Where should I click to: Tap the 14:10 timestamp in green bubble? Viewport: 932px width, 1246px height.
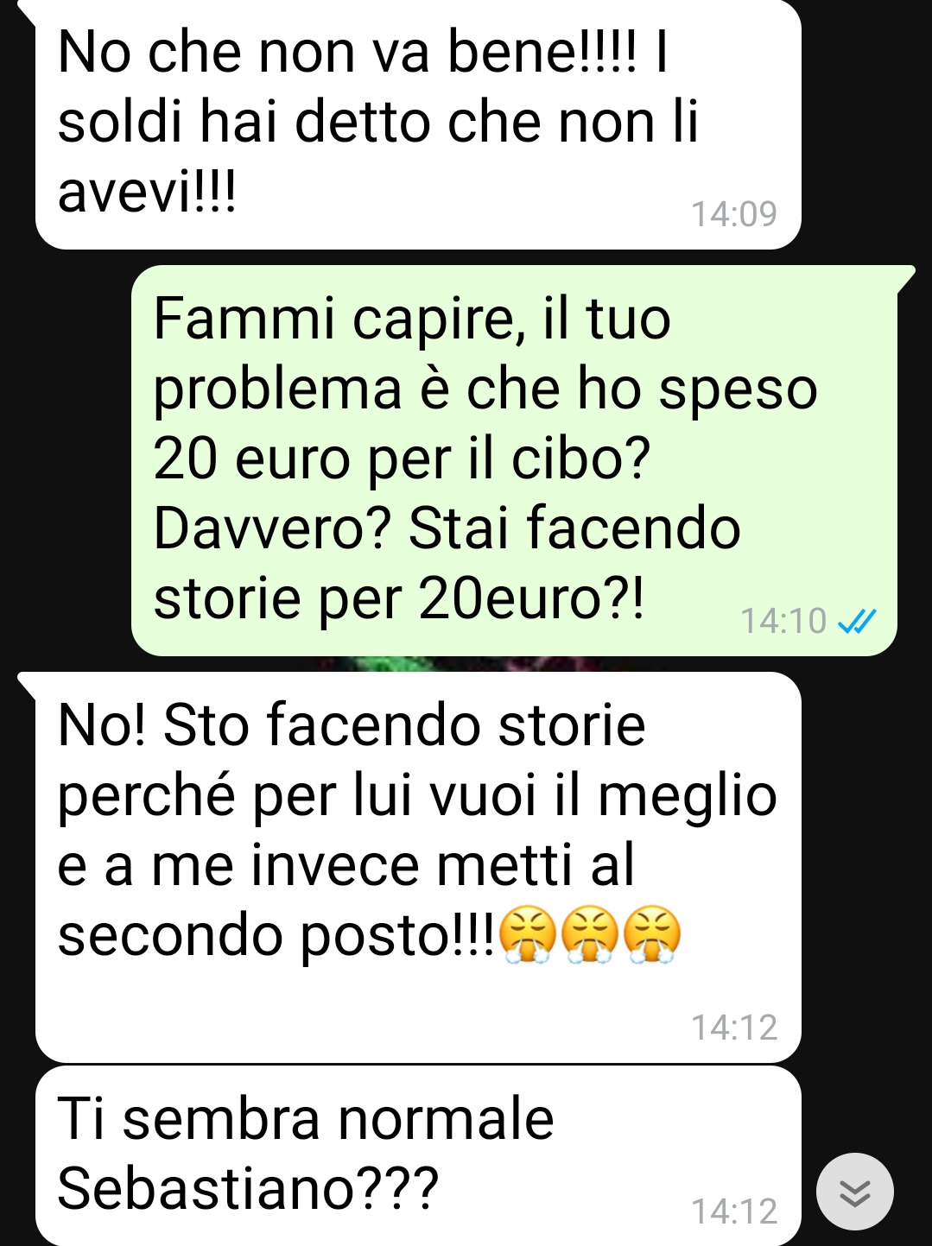pos(783,621)
